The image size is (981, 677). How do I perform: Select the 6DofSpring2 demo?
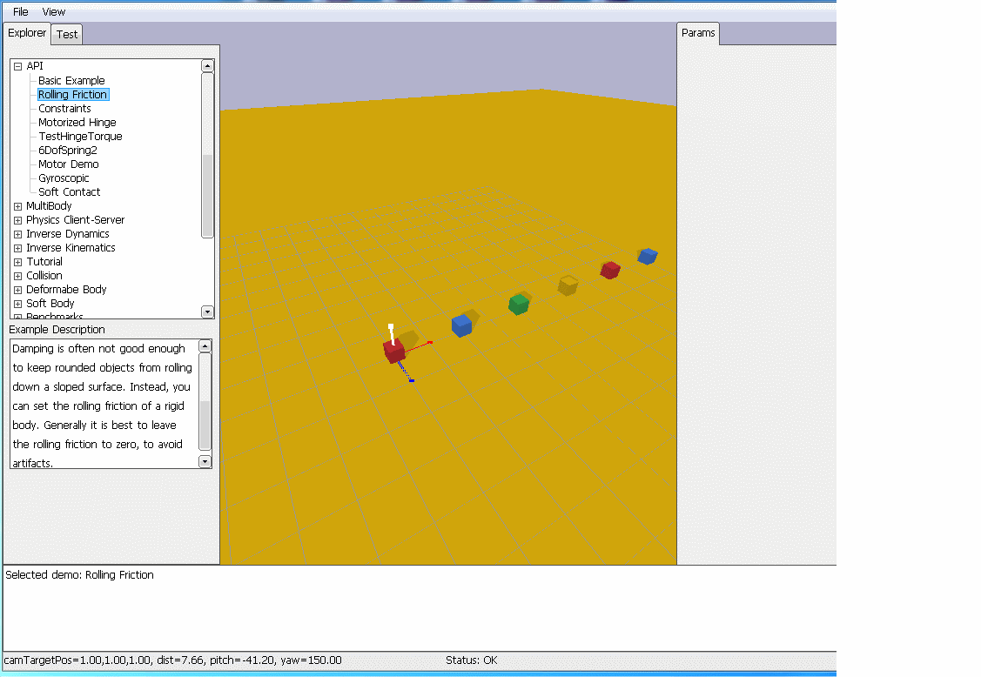click(68, 151)
